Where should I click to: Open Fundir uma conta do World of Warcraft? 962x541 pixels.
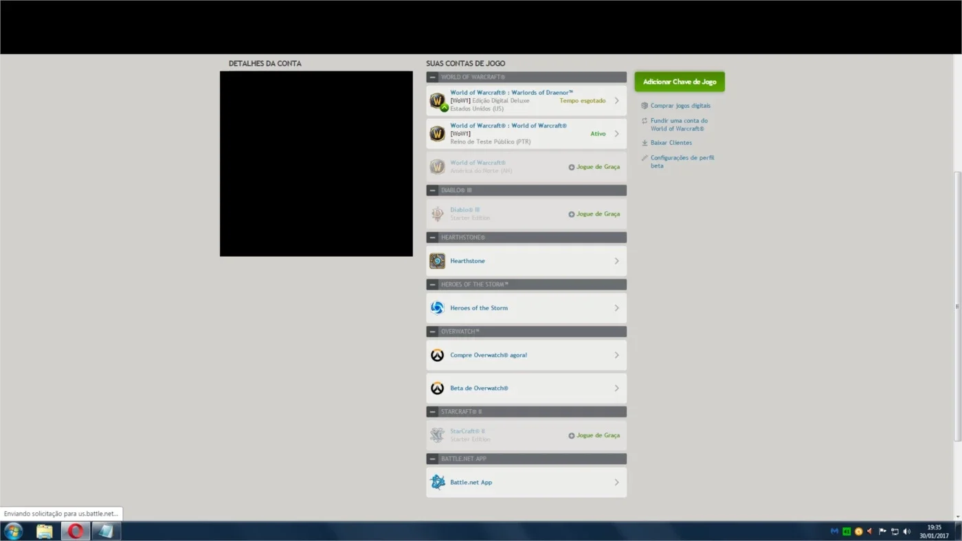click(x=679, y=124)
